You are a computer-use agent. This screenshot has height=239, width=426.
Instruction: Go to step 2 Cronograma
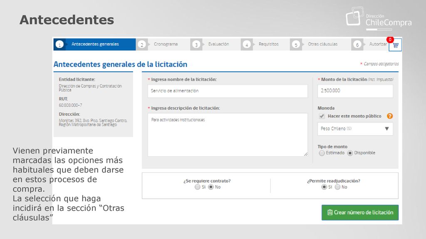pyautogui.click(x=163, y=44)
